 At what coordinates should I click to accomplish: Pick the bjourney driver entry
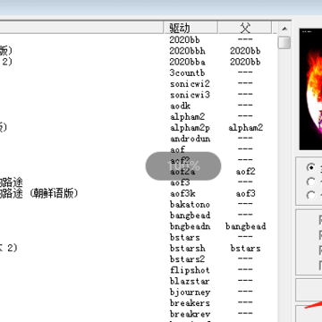tap(190, 292)
